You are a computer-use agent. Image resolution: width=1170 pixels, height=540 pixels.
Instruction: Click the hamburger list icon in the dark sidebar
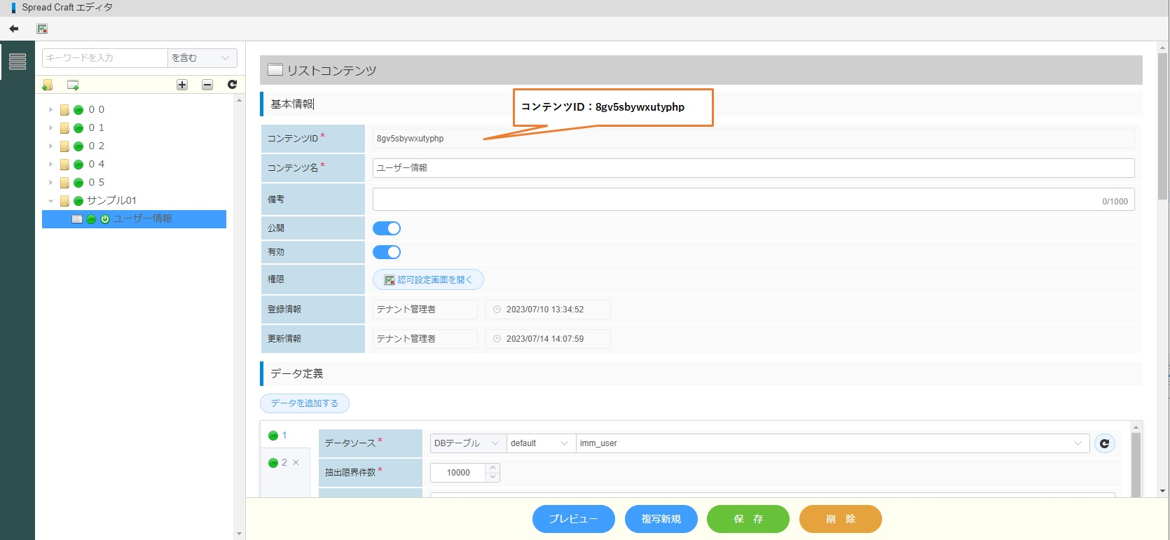18,62
